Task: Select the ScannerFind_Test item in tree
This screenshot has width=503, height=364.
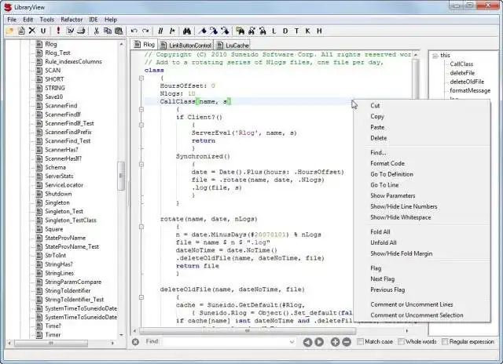Action: 68,141
